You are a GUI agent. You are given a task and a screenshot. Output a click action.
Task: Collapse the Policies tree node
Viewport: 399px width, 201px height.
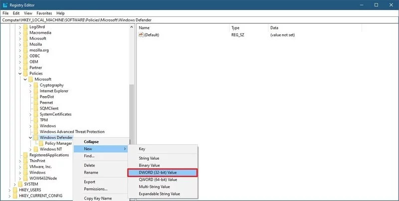(20, 74)
